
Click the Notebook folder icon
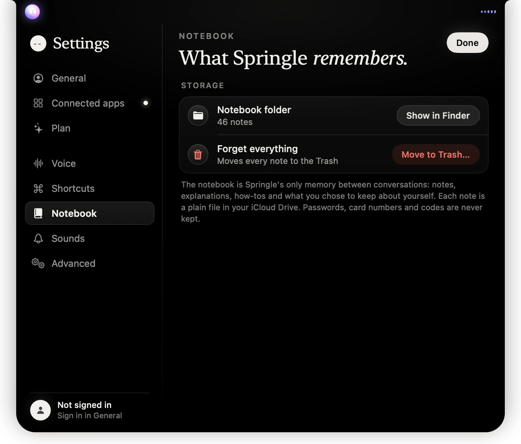(x=198, y=115)
